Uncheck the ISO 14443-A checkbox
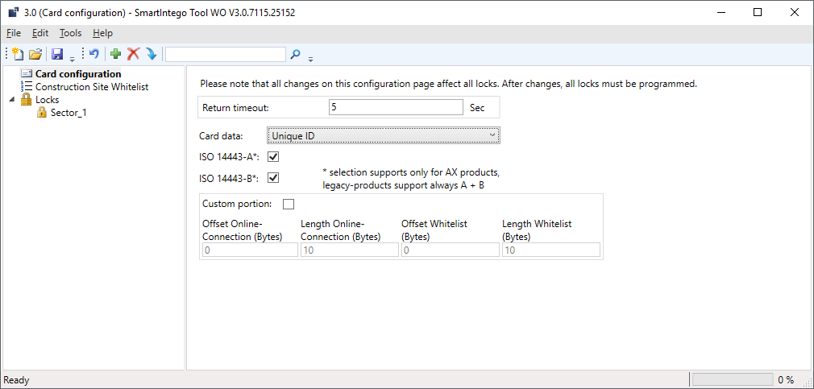Screen dimensions: 814x389 pos(273,157)
